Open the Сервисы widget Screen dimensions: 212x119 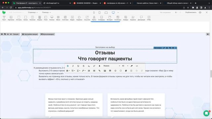(x=79, y=18)
